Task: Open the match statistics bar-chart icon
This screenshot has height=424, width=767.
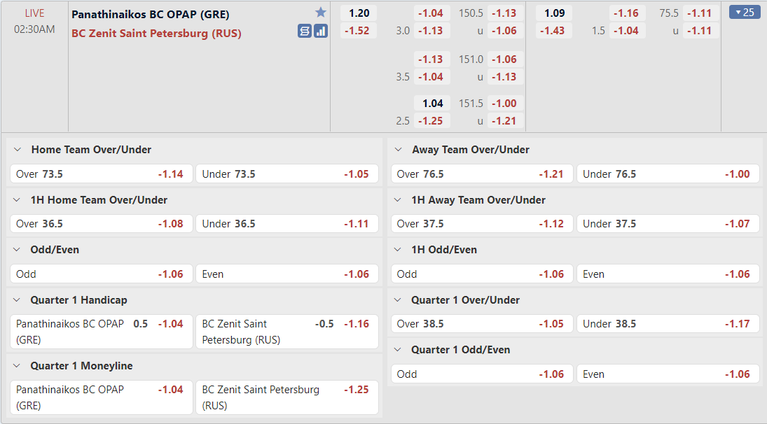Action: [321, 31]
